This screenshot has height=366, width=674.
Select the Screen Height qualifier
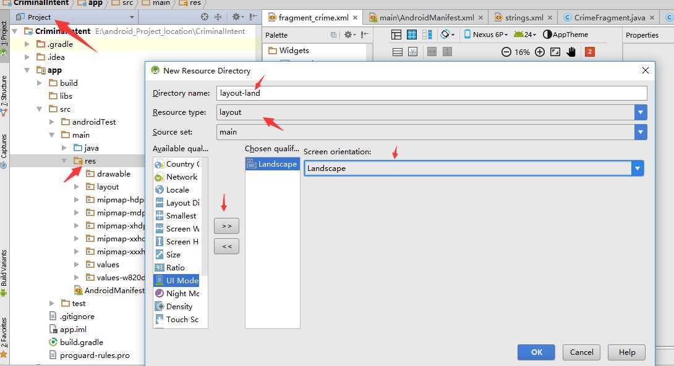(x=178, y=241)
